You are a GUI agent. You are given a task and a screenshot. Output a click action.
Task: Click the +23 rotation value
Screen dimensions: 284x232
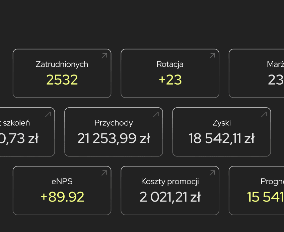170,80
